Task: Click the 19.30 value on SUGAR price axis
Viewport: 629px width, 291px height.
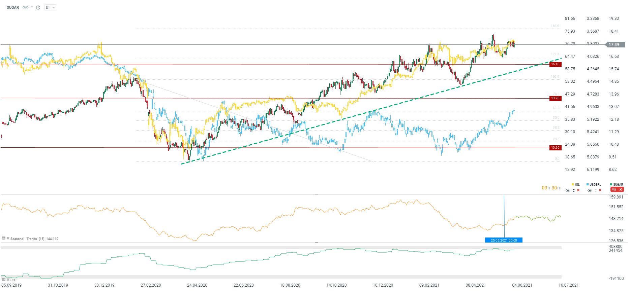Action: click(x=614, y=19)
